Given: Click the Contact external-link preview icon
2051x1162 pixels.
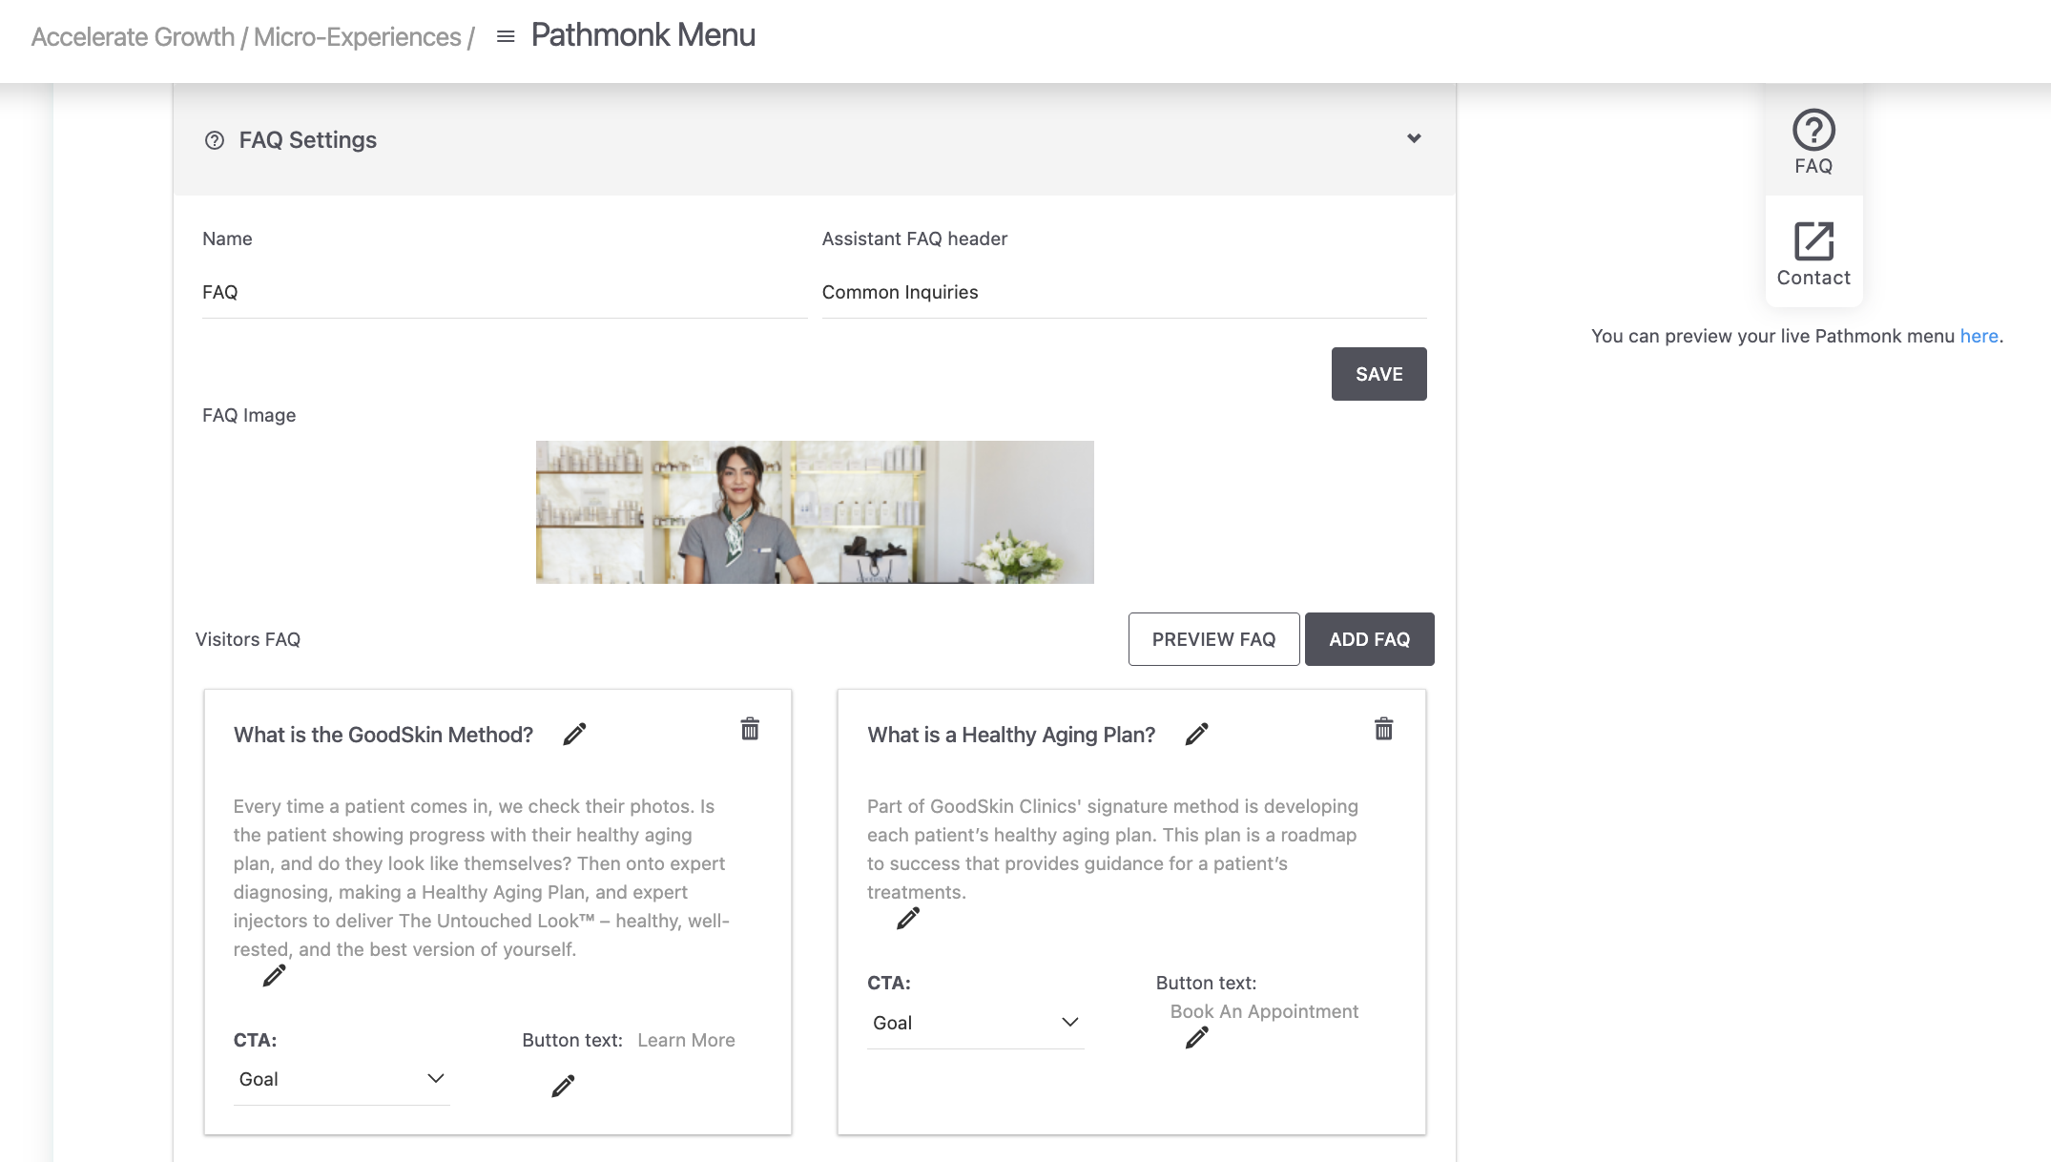Looking at the screenshot, I should 1813,241.
